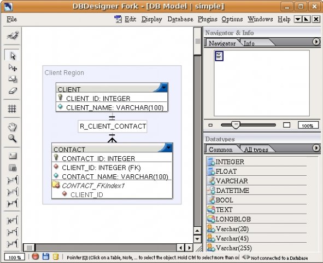323x263 pixels.
Task: Switch to the Info tab
Action: [x=249, y=43]
